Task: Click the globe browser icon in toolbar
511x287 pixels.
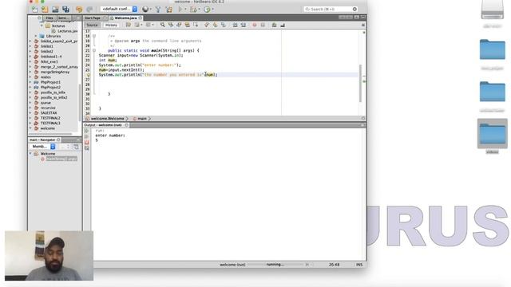Action: click(145, 9)
